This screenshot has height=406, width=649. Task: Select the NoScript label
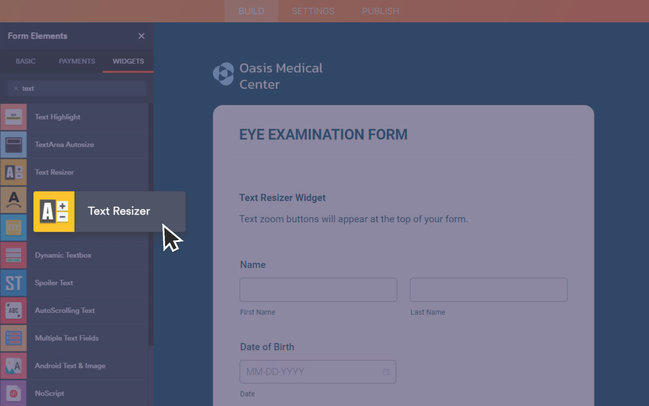(50, 393)
